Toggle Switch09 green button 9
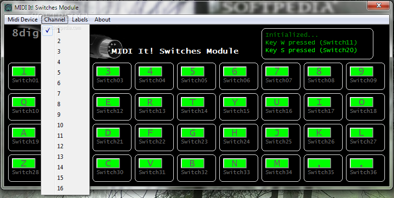This screenshot has width=394, height=198. 361,71
